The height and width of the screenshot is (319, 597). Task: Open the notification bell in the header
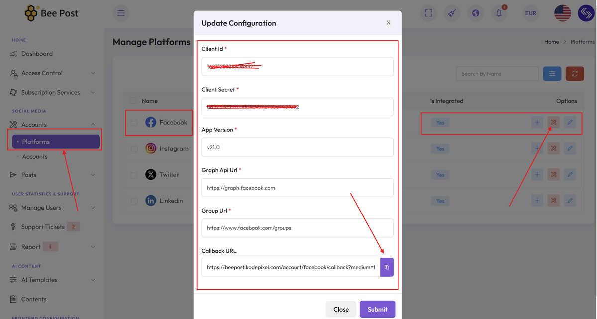tap(499, 13)
